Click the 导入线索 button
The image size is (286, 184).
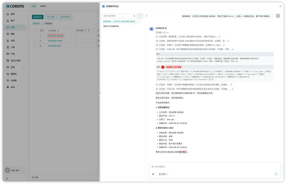(x=51, y=17)
